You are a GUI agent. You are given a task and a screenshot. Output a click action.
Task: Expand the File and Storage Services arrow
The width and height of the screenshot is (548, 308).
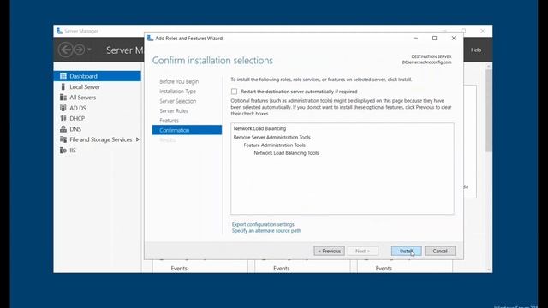click(x=137, y=139)
